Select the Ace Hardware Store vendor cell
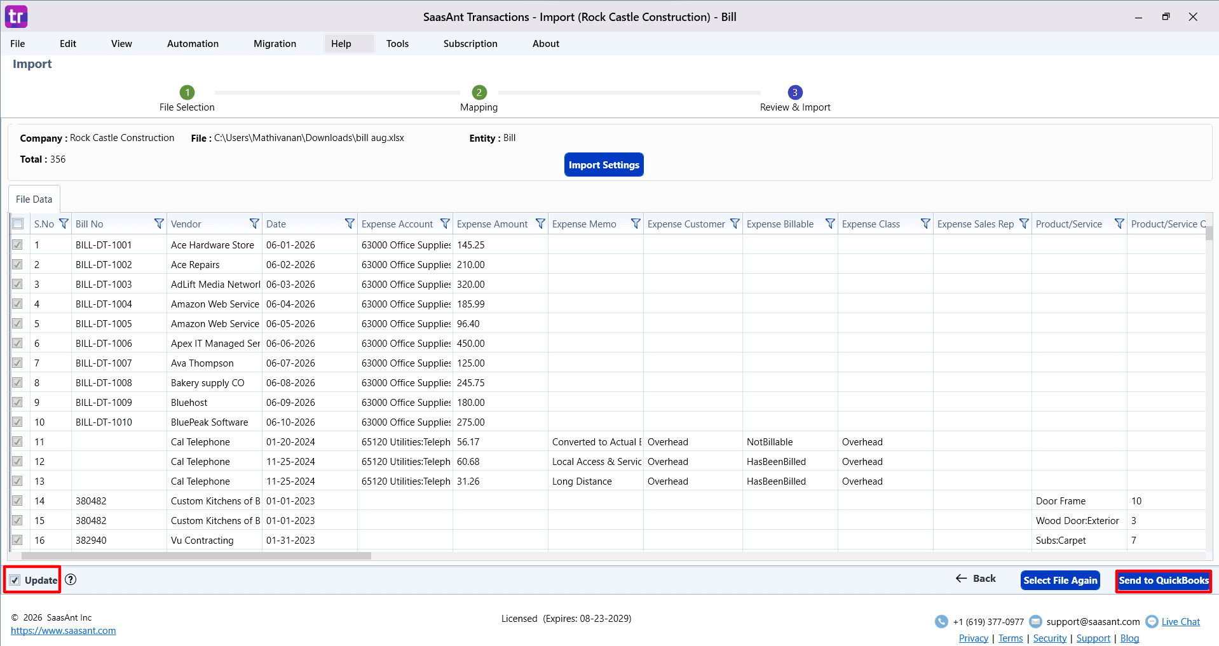 pyautogui.click(x=214, y=245)
